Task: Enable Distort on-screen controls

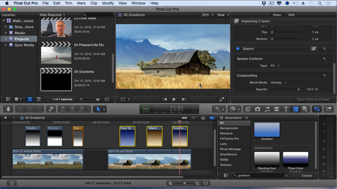Action: [x=314, y=49]
